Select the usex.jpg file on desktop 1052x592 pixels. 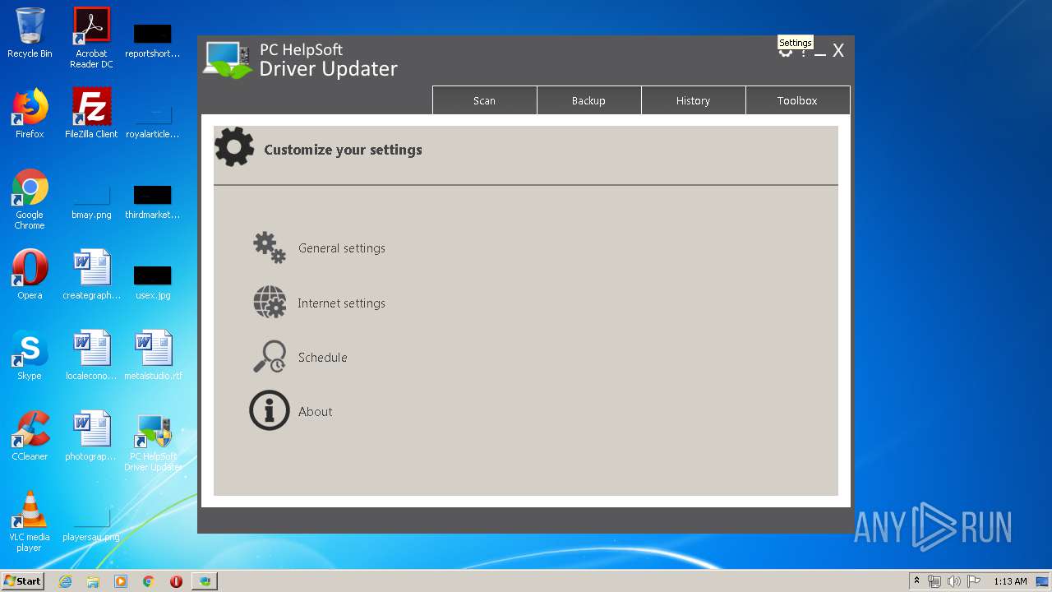[153, 281]
